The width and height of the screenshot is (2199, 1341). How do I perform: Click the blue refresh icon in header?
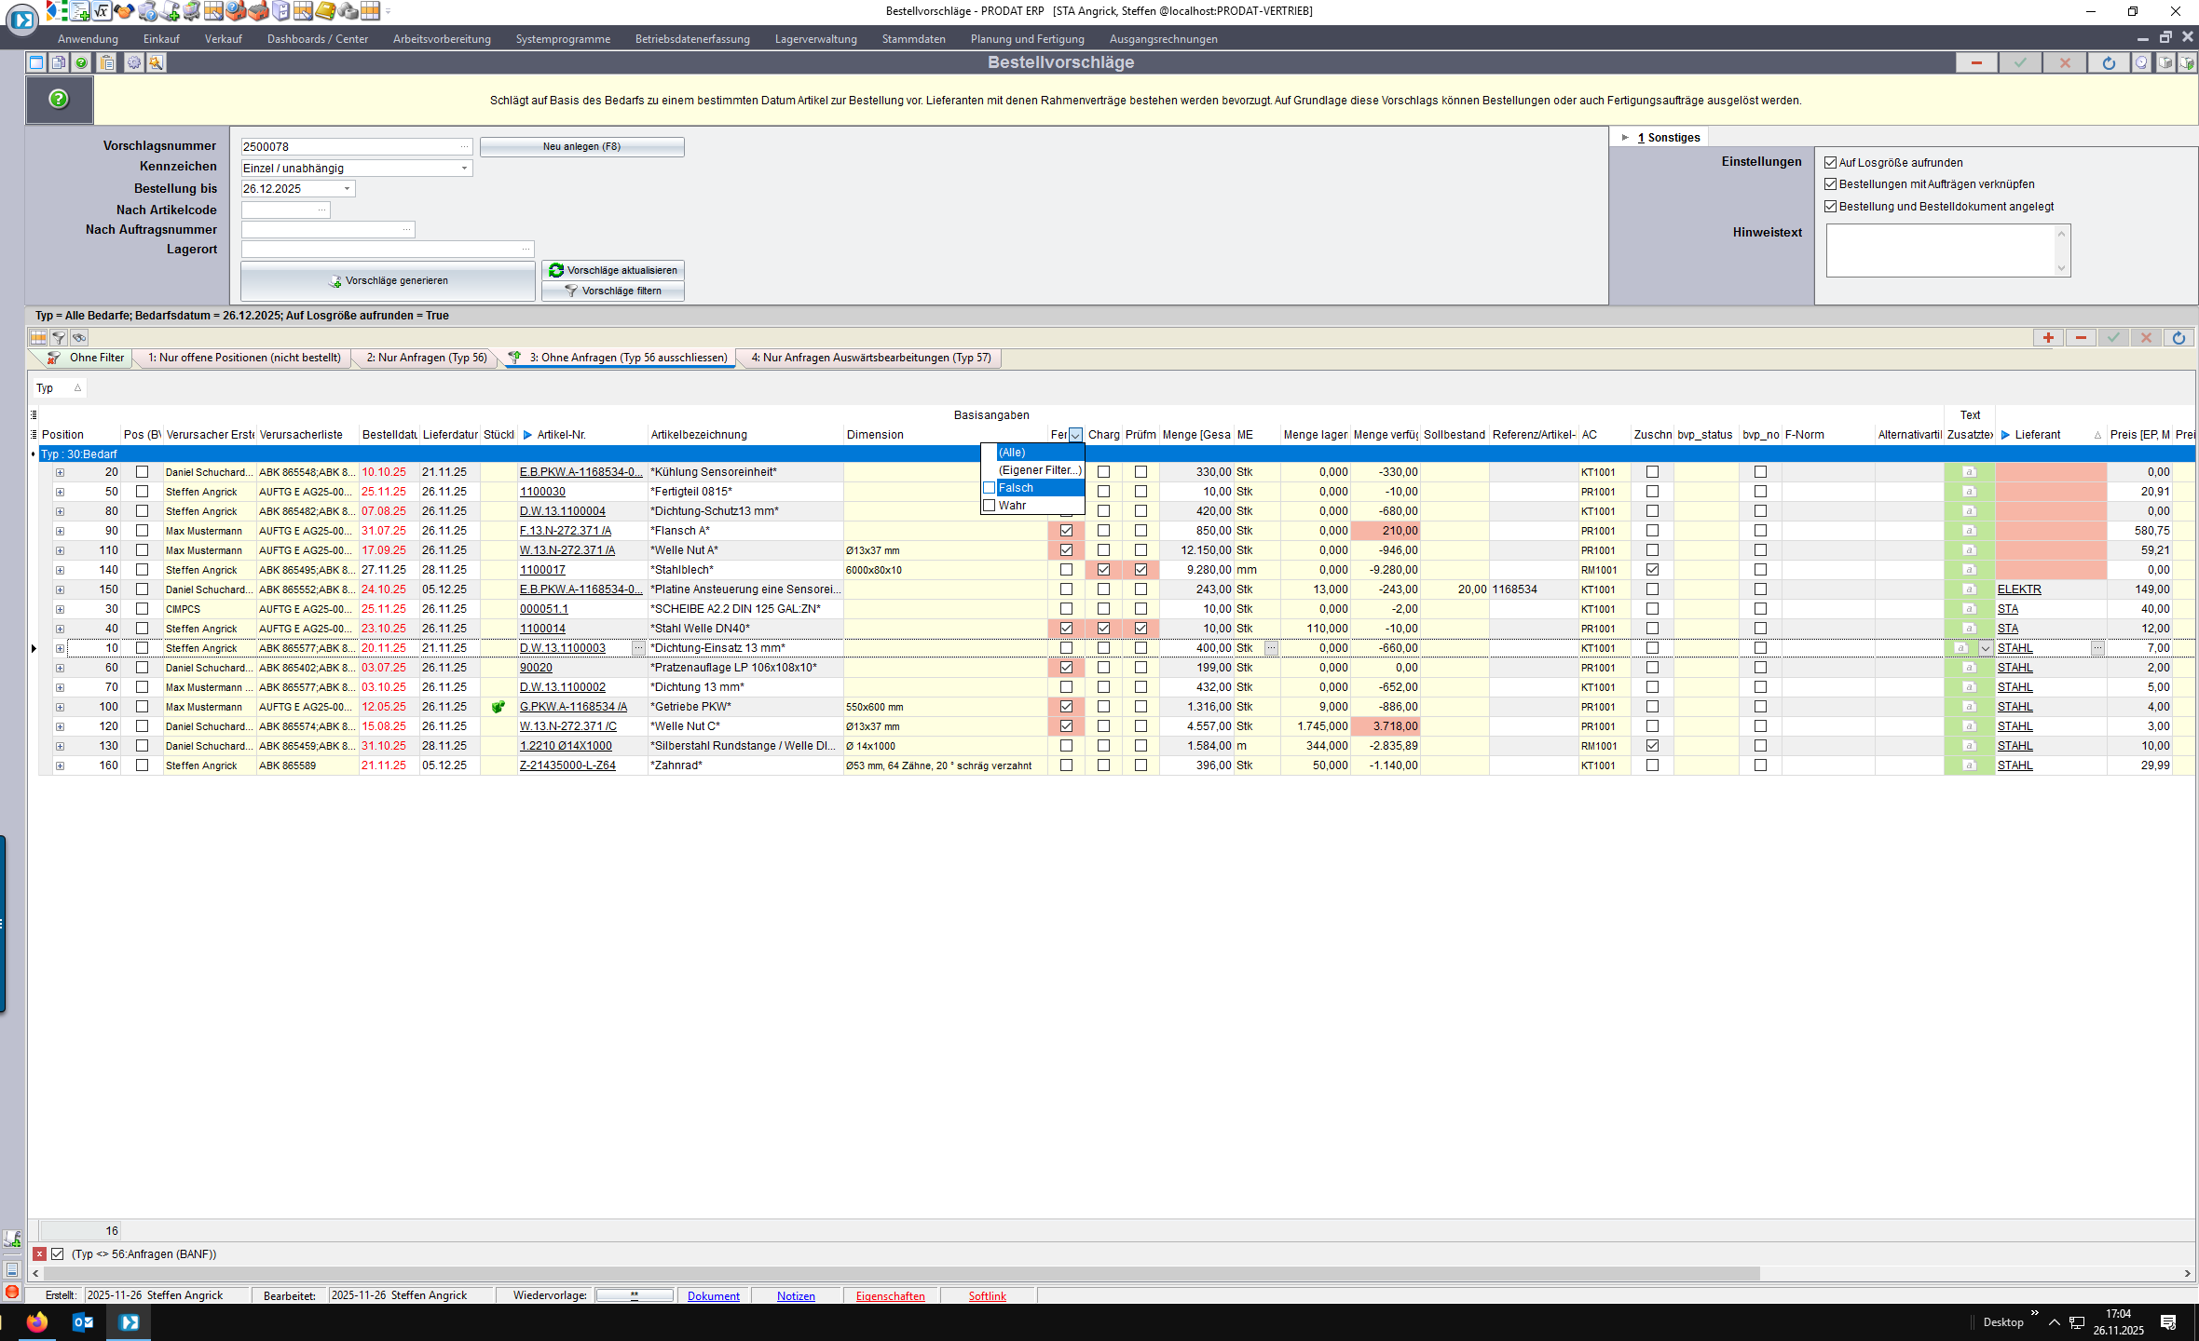coord(2109,62)
